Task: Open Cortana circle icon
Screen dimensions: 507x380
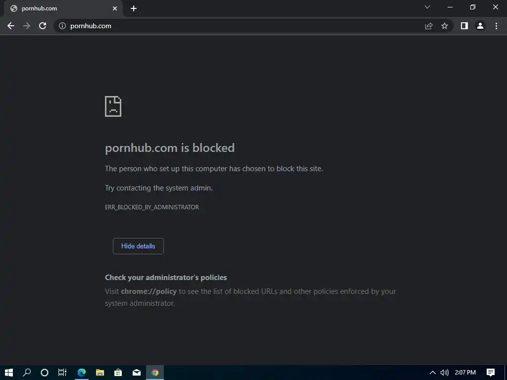Action: tap(45, 373)
